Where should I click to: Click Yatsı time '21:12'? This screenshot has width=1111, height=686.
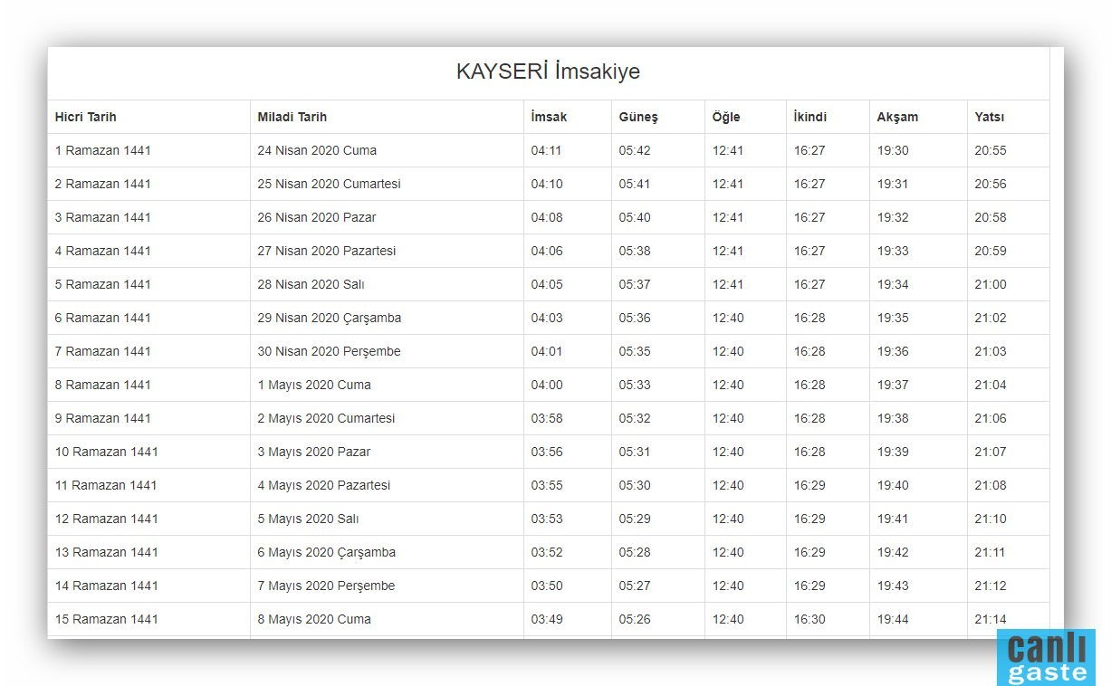(x=991, y=586)
